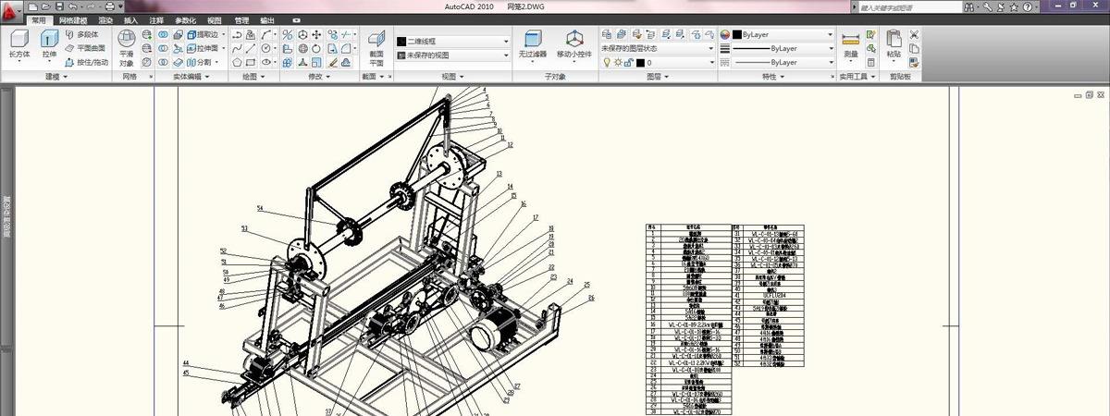The width and height of the screenshot is (1110, 416).
Task: Open the 注释 ribbon tab
Action: 156,19
